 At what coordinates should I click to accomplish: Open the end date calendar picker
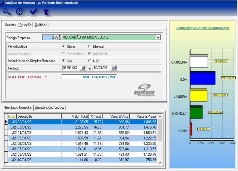click(114, 68)
